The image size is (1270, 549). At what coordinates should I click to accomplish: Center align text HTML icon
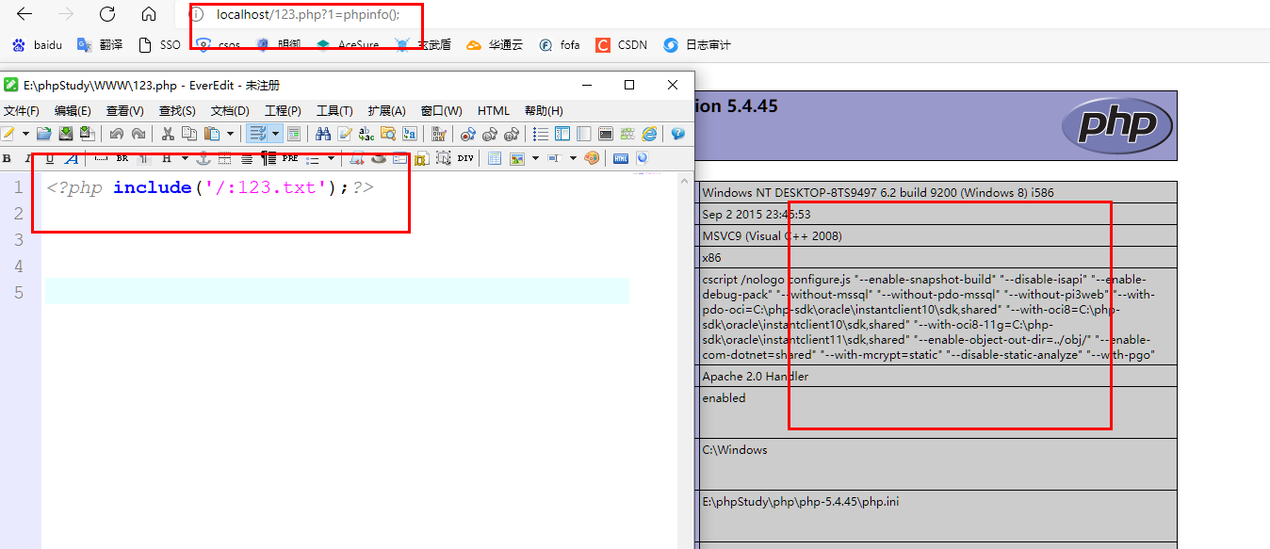pos(247,158)
